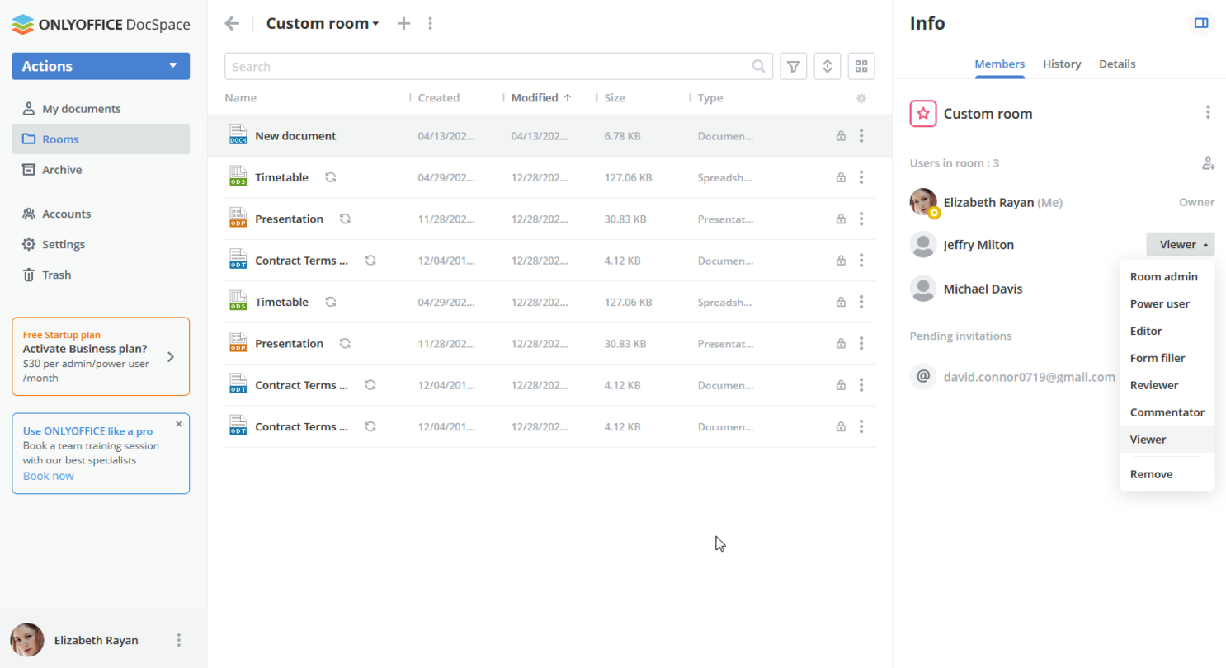Click the sync icon next to first Timetable
Screen dimensions: 1226x668
click(331, 177)
